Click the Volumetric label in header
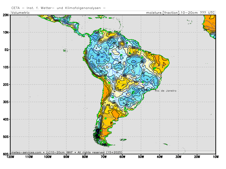The height and width of the screenshot is (169, 226). (x=21, y=13)
